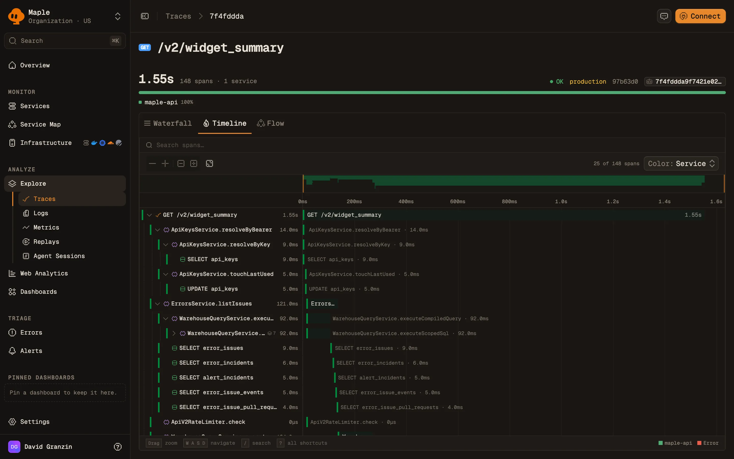The width and height of the screenshot is (734, 459).
Task: Select the SELECT error_issues span row
Action: (x=220, y=348)
